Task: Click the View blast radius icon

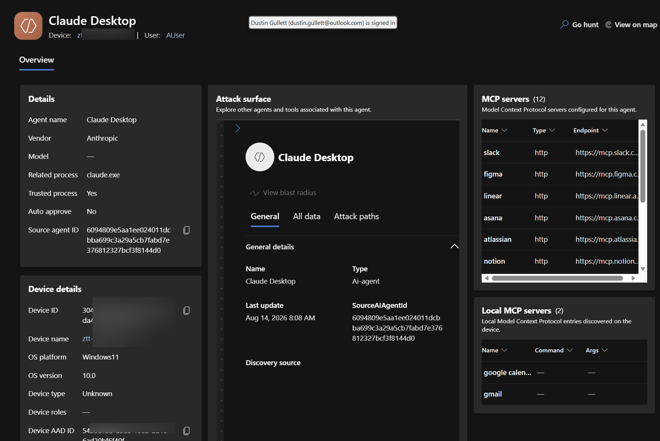Action: click(254, 193)
